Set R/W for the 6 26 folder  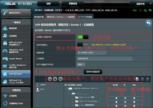(116, 106)
